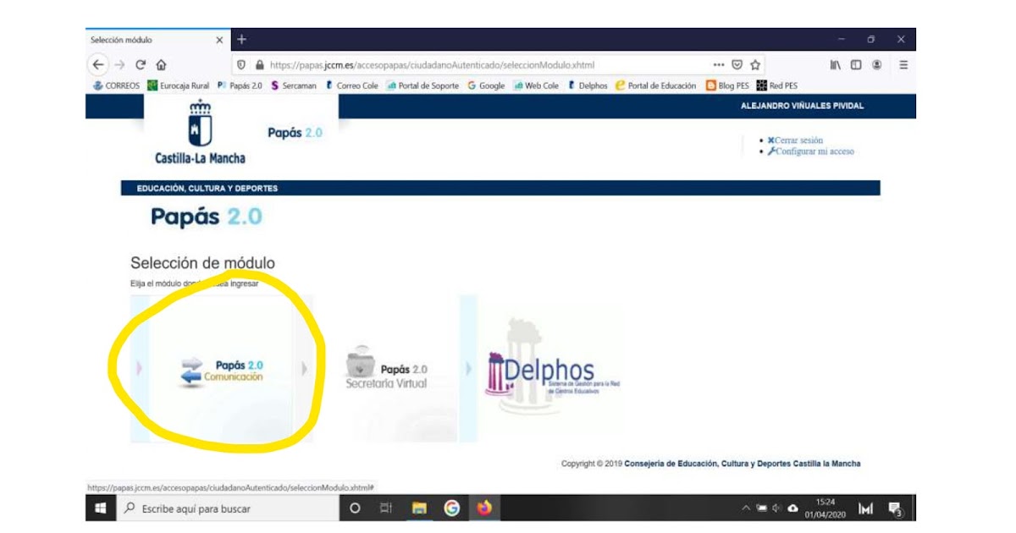Screen dimensions: 1016x533
Task: Reload the page with the refresh icon
Action: click(x=141, y=64)
